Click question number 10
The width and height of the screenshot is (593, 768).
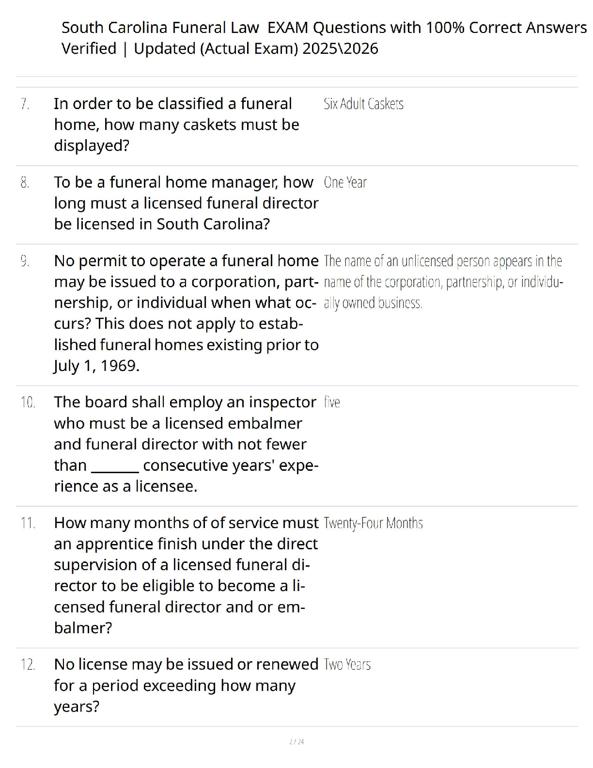pos(28,402)
